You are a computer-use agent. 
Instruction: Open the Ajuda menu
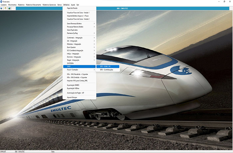[x=73, y=5]
